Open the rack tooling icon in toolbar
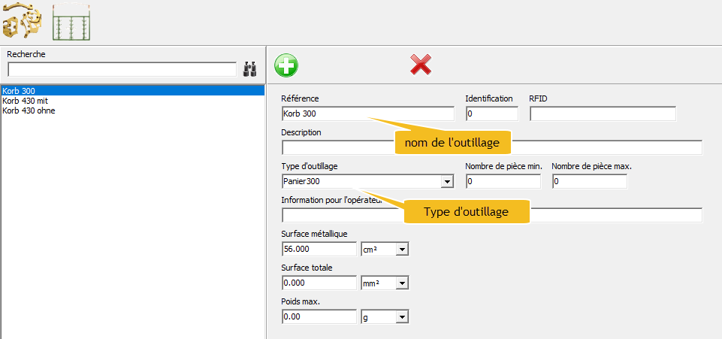This screenshot has width=722, height=339. 72,23
